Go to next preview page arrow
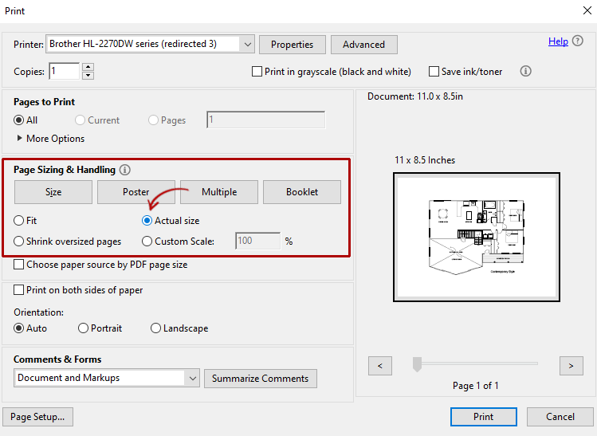The width and height of the screenshot is (597, 436). pos(571,366)
